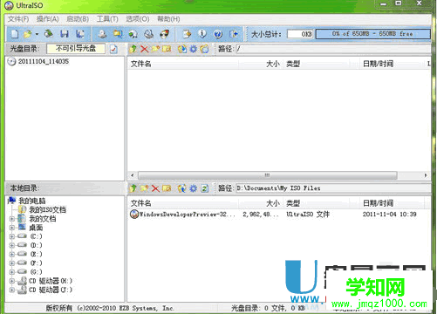Expand the (C:) drive node
This screenshot has width=437, height=314.
pyautogui.click(x=12, y=236)
